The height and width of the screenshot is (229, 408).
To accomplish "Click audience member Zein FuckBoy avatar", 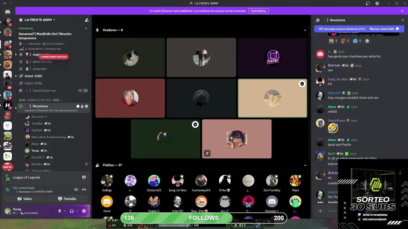I will [272, 181].
